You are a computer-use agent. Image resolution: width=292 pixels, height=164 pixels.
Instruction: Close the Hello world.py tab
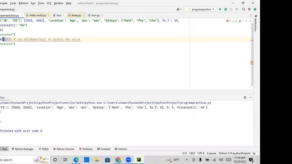pos(48,15)
